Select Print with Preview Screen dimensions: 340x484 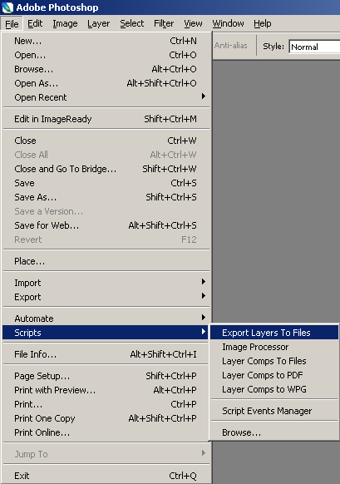(x=106, y=390)
